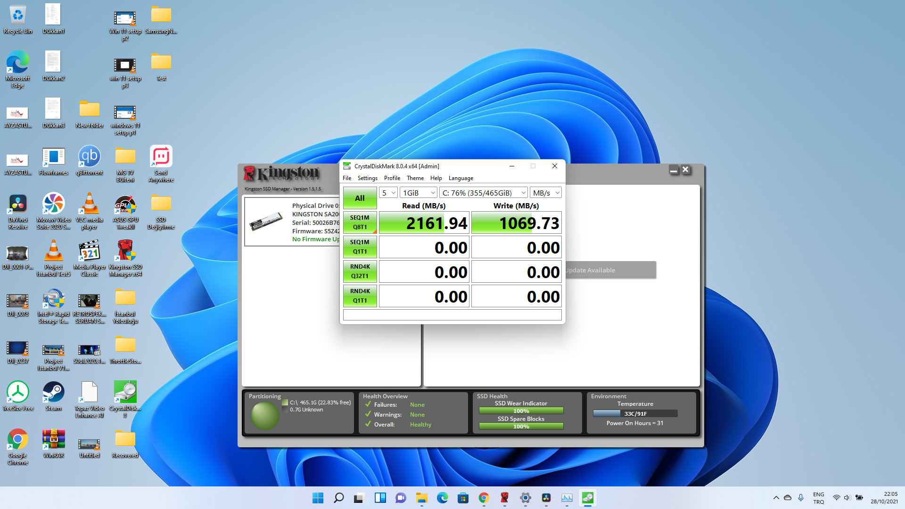This screenshot has width=905, height=509.
Task: Run the RND4K Q32T1 test
Action: [x=360, y=271]
